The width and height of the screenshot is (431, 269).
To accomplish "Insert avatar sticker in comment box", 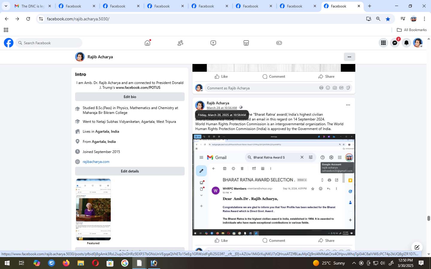I will [x=321, y=88].
